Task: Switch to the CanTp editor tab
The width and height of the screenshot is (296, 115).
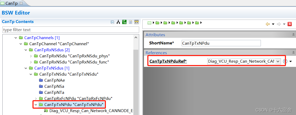Action: [12, 3]
